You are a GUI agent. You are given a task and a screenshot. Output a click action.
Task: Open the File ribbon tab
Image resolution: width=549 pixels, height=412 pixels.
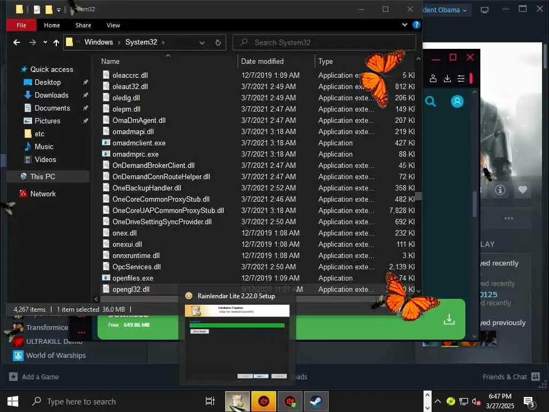(21, 25)
